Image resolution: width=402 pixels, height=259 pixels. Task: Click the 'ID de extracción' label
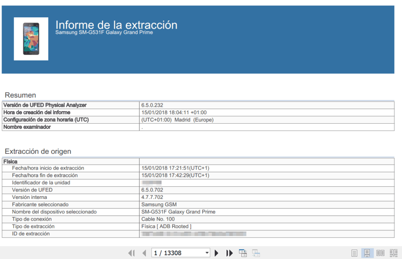point(31,233)
